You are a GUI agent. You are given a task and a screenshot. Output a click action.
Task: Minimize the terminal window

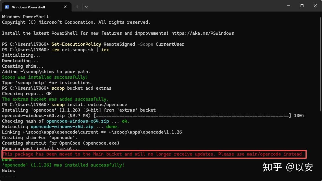(288, 6)
